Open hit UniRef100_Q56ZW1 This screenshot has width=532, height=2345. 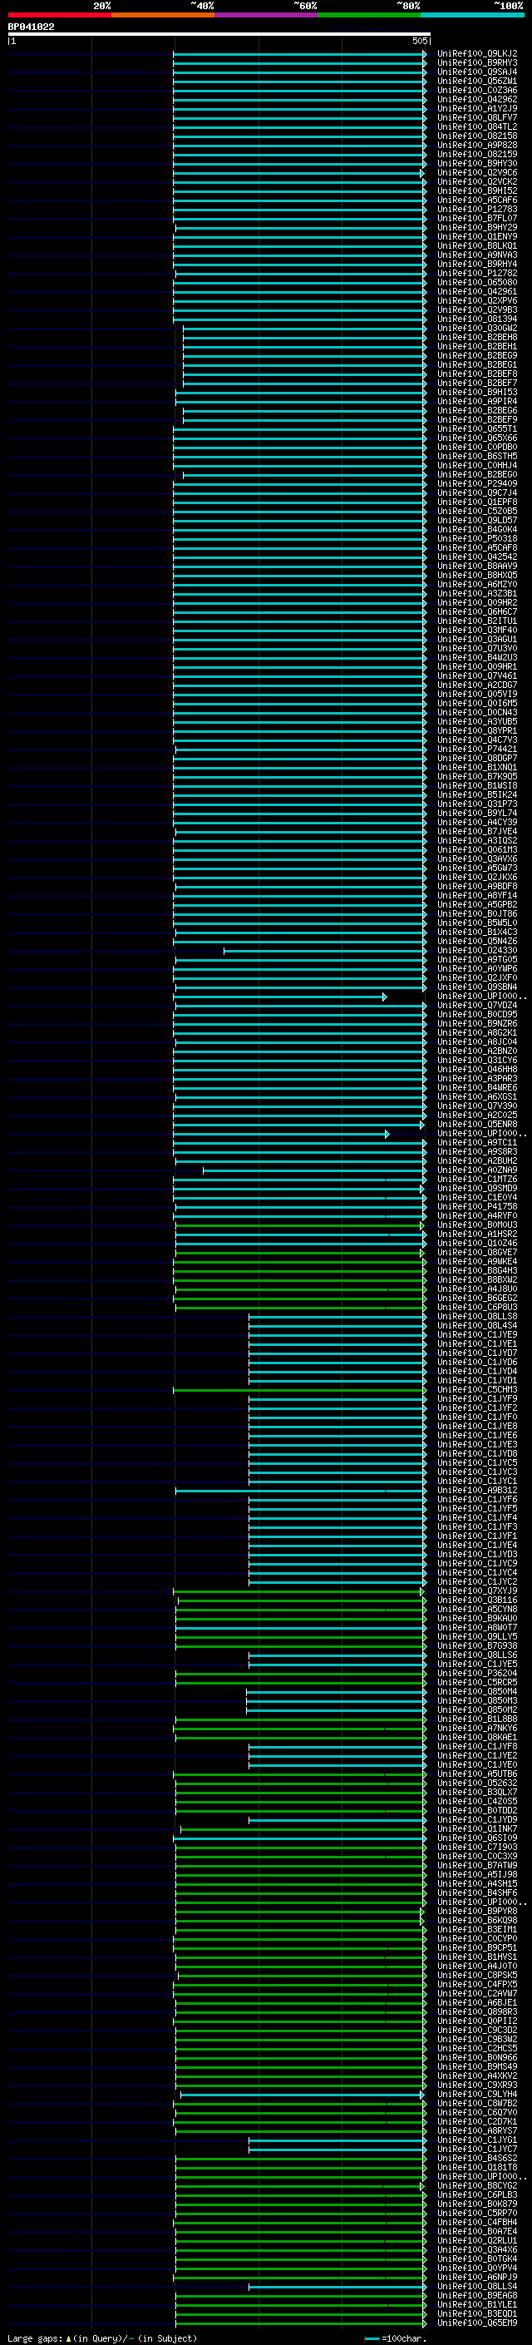[x=477, y=81]
